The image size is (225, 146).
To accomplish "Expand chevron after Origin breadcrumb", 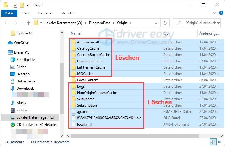I will tap(130, 23).
